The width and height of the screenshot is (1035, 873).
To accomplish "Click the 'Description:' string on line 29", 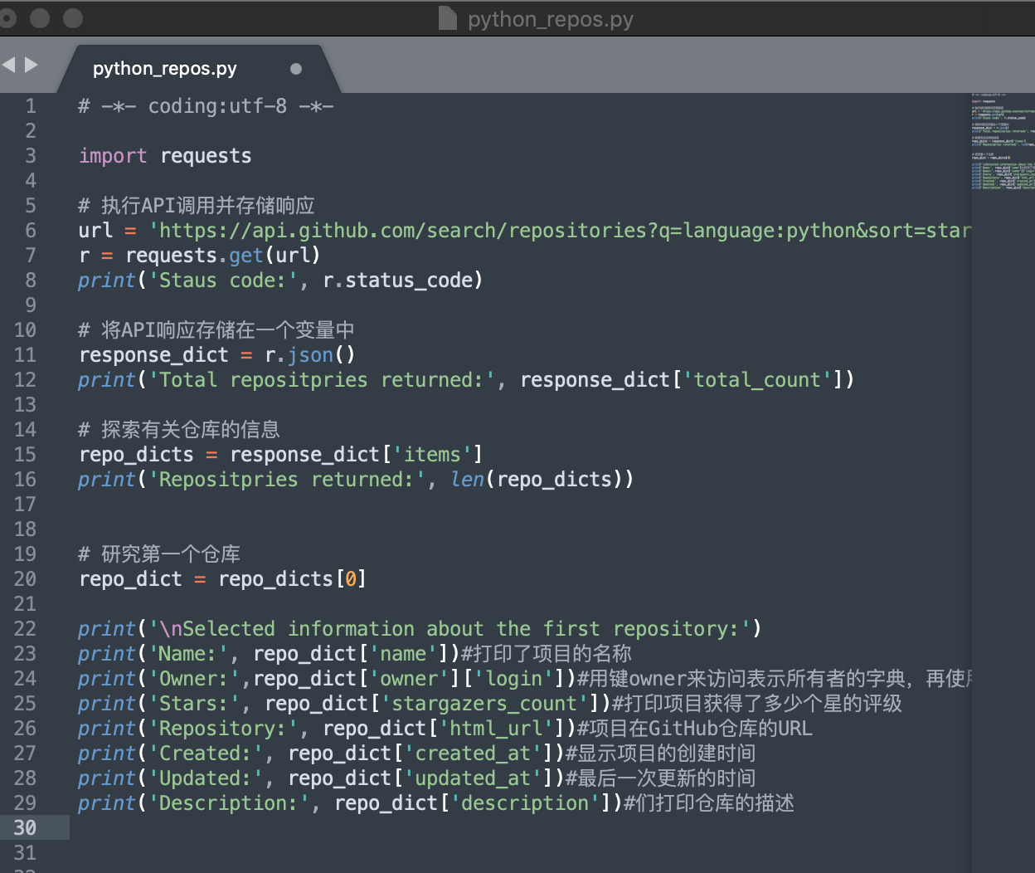I will pyautogui.click(x=229, y=803).
